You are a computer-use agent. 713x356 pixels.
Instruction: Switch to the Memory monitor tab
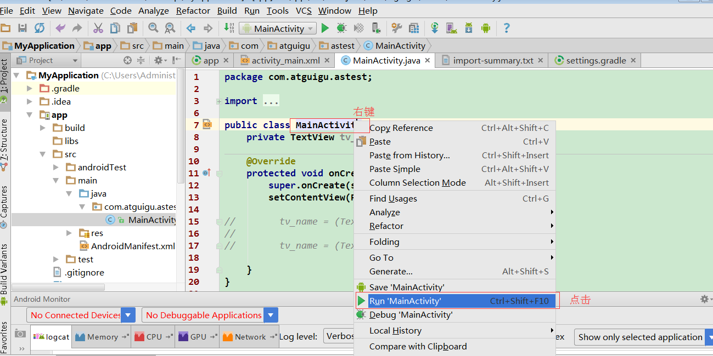(x=102, y=337)
